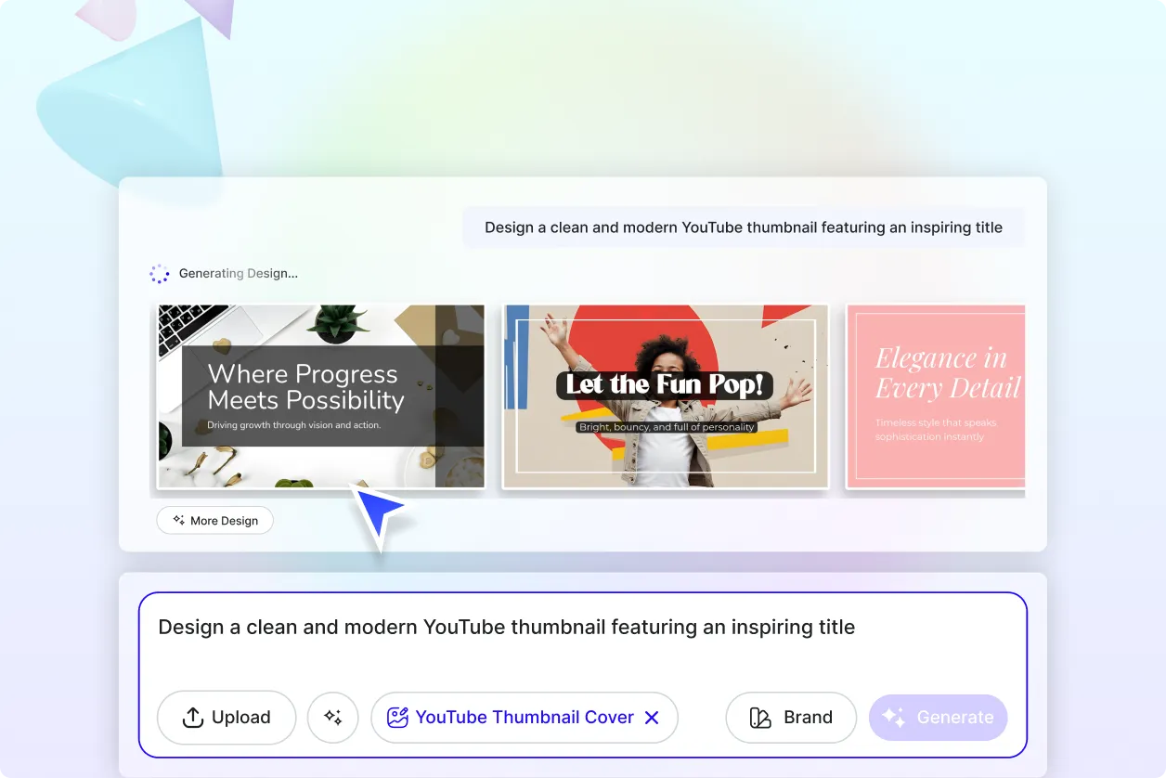Click the upload arrow icon in Upload button
Screen dimensions: 1166x778
(192, 717)
